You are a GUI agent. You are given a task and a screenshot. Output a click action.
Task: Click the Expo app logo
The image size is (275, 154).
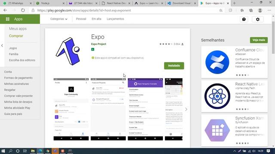tap(68, 51)
